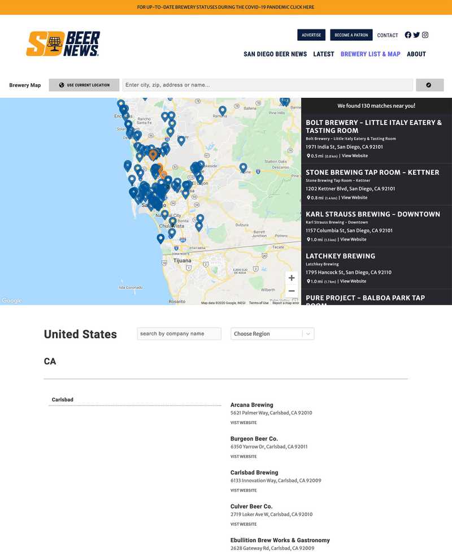Visit website for Arcana Brewing
Image resolution: width=452 pixels, height=554 pixels.
click(244, 423)
